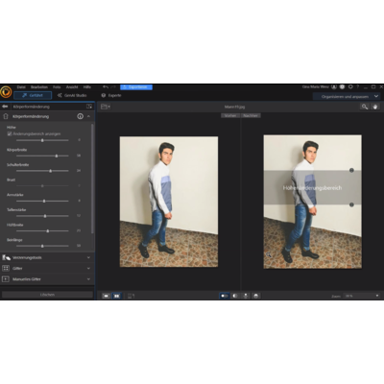Switch to side-by-side compare view
This screenshot has height=384, width=384.
(117, 296)
